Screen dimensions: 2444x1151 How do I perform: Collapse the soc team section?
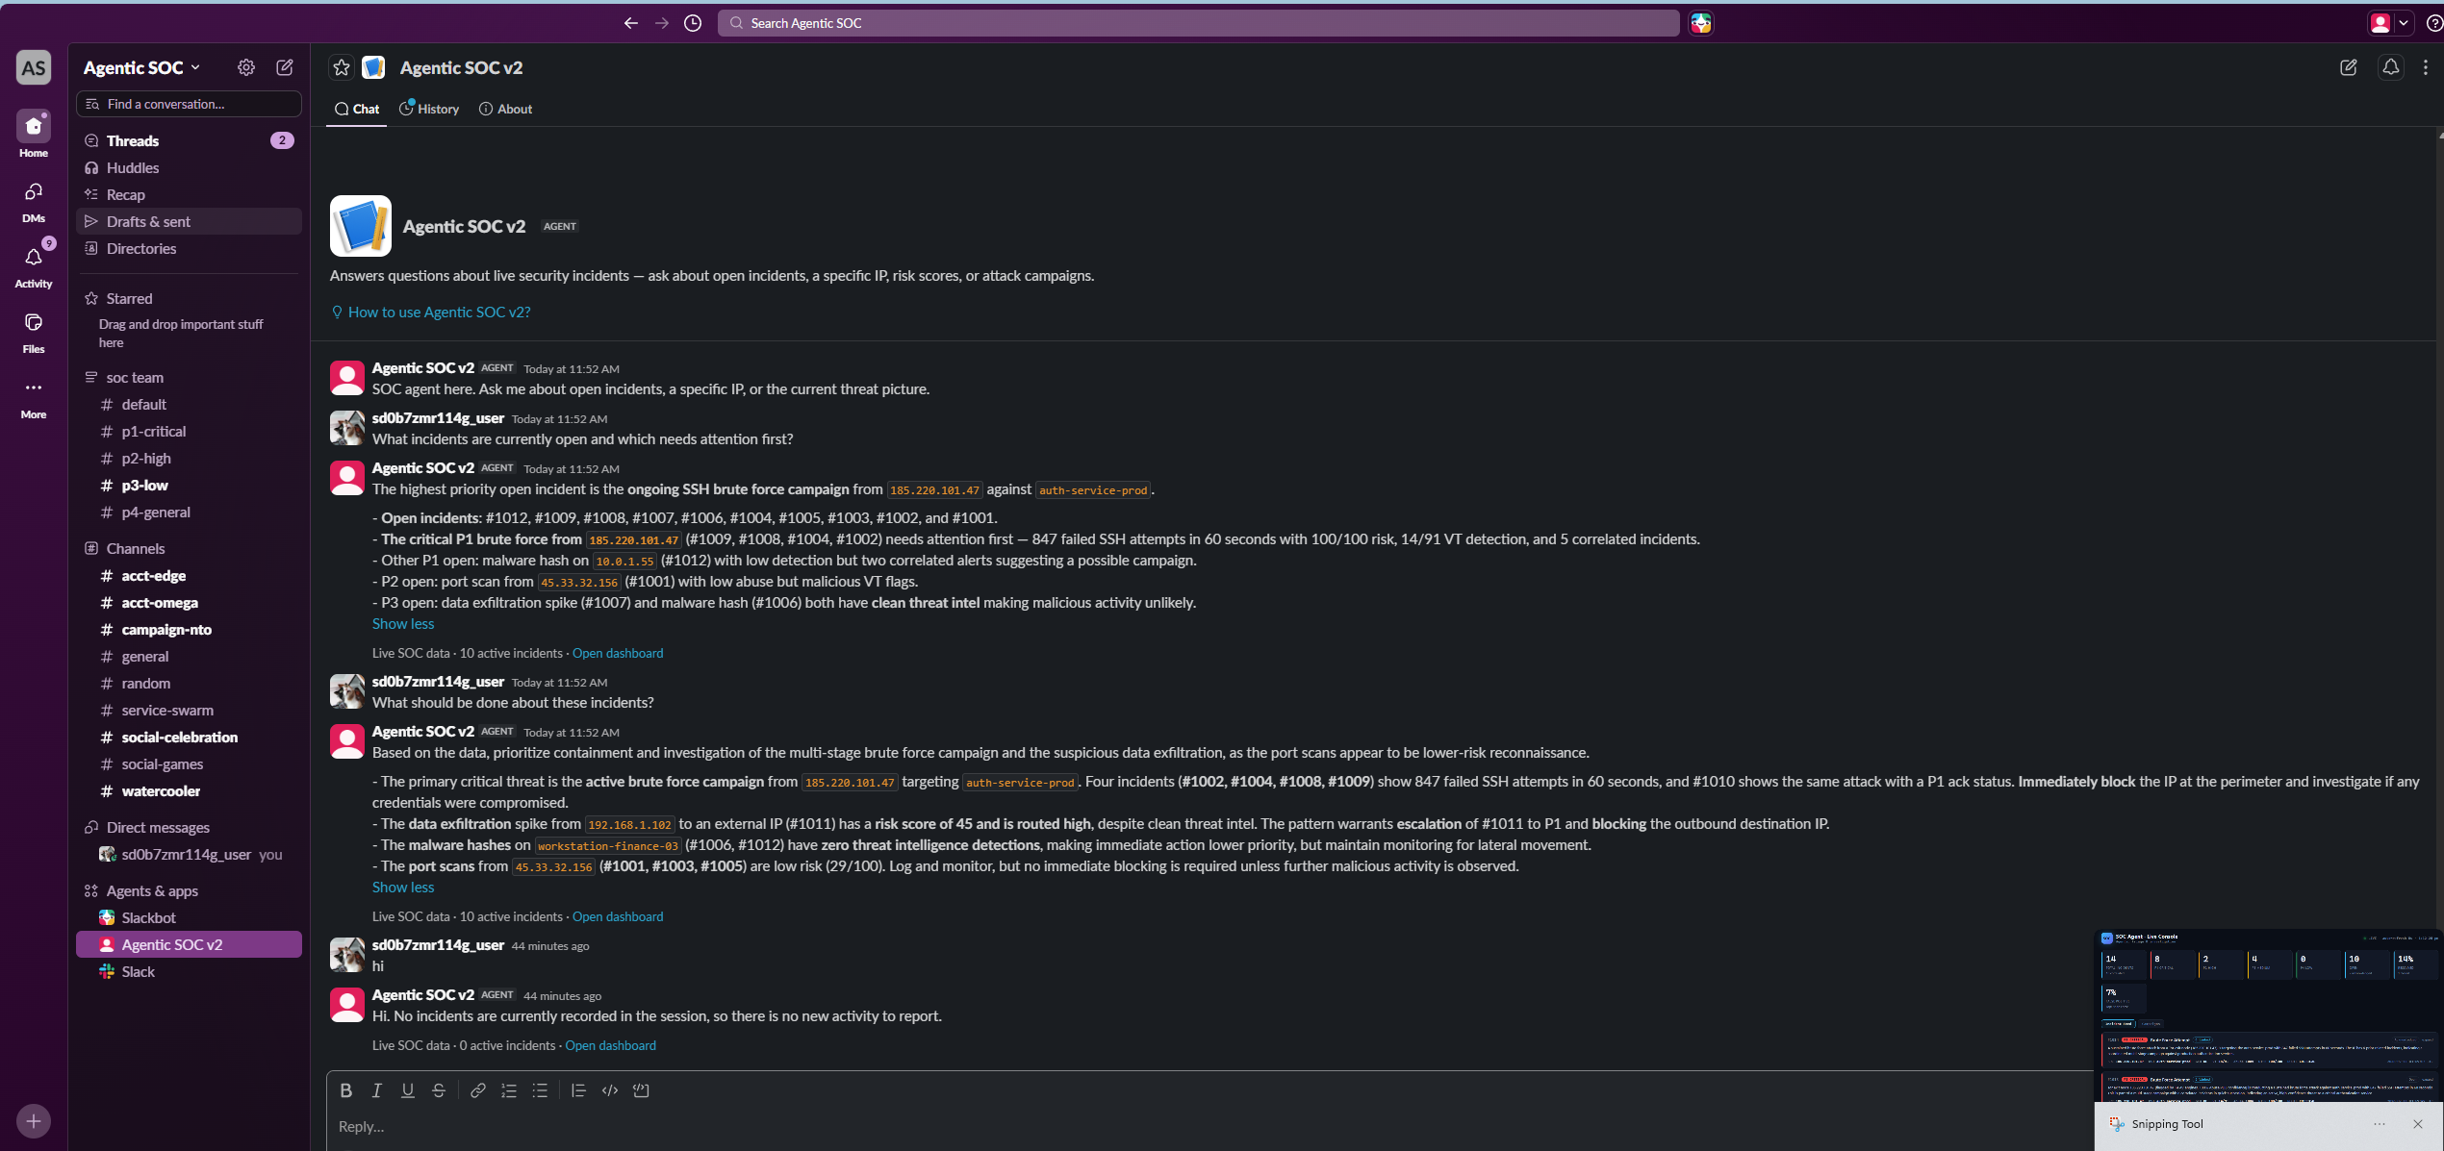click(135, 378)
